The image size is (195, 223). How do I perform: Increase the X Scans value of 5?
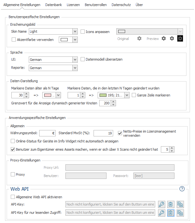tap(172, 148)
